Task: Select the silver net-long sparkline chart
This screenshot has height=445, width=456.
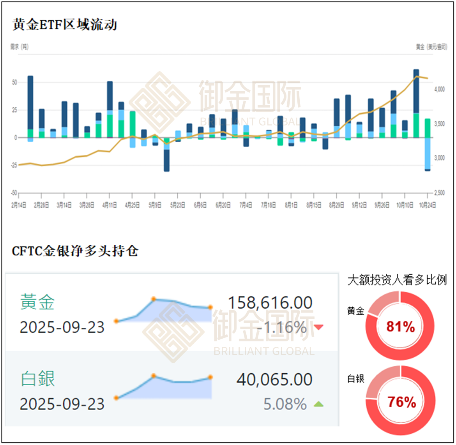Action: (x=164, y=387)
